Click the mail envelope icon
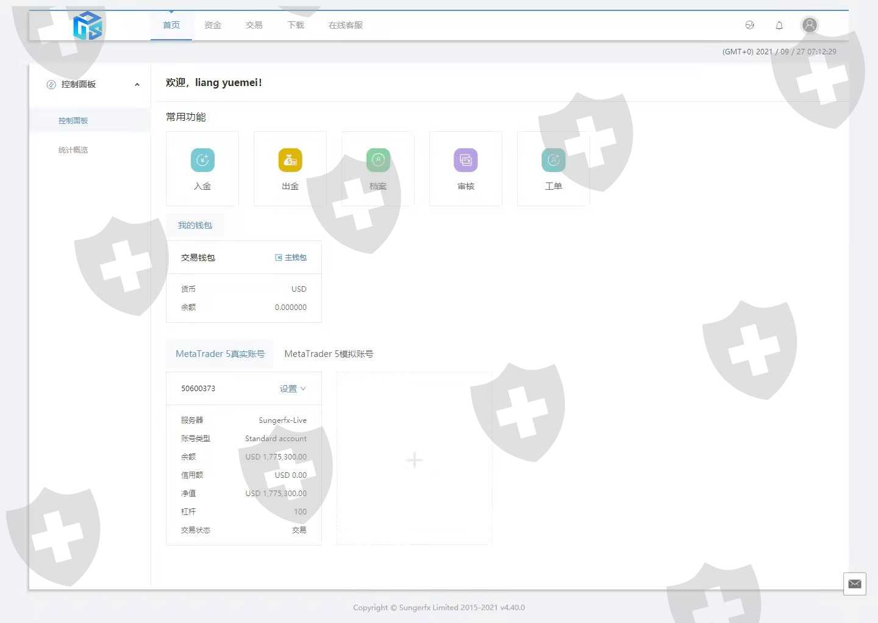The image size is (878, 623). click(855, 584)
